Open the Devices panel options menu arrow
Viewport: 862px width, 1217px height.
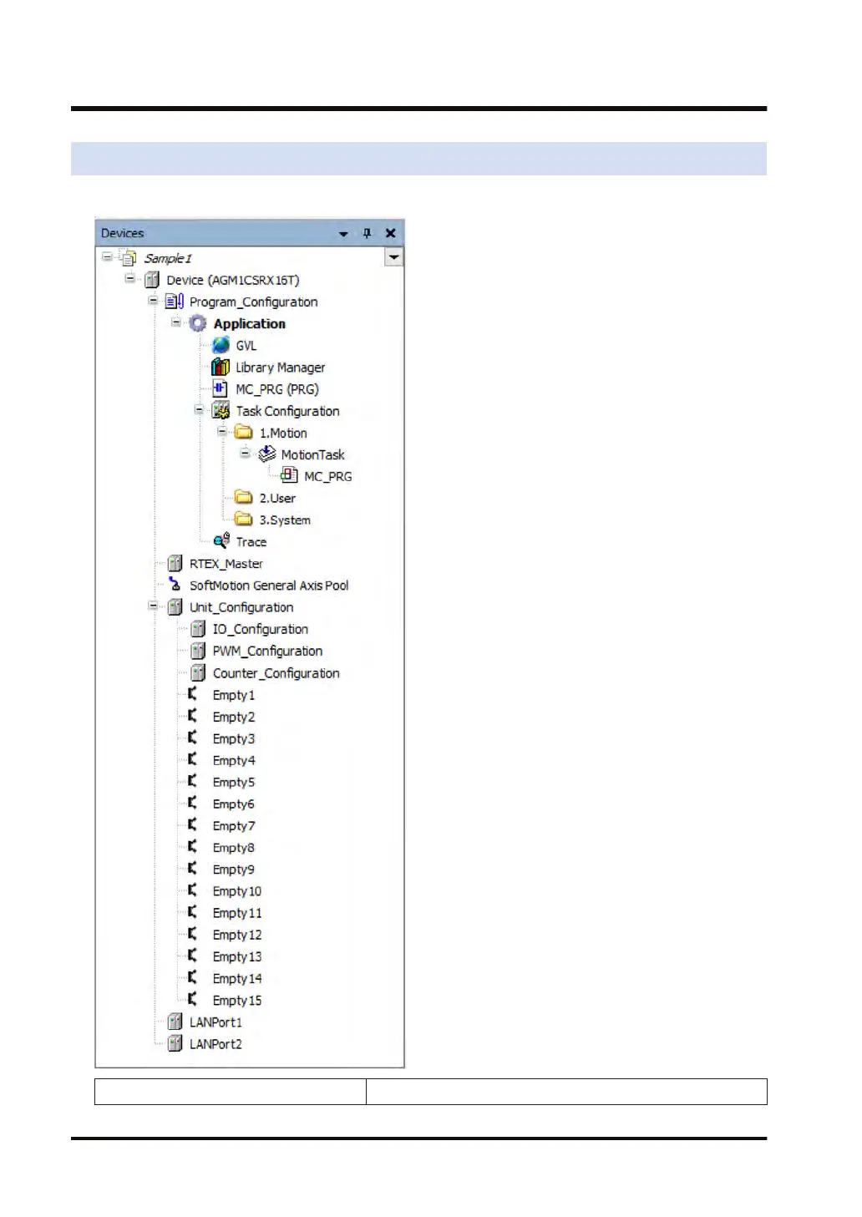click(343, 234)
